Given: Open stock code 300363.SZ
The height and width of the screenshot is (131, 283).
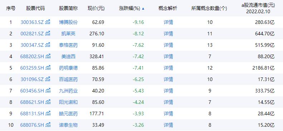Looking at the screenshot, I should pos(32,22).
